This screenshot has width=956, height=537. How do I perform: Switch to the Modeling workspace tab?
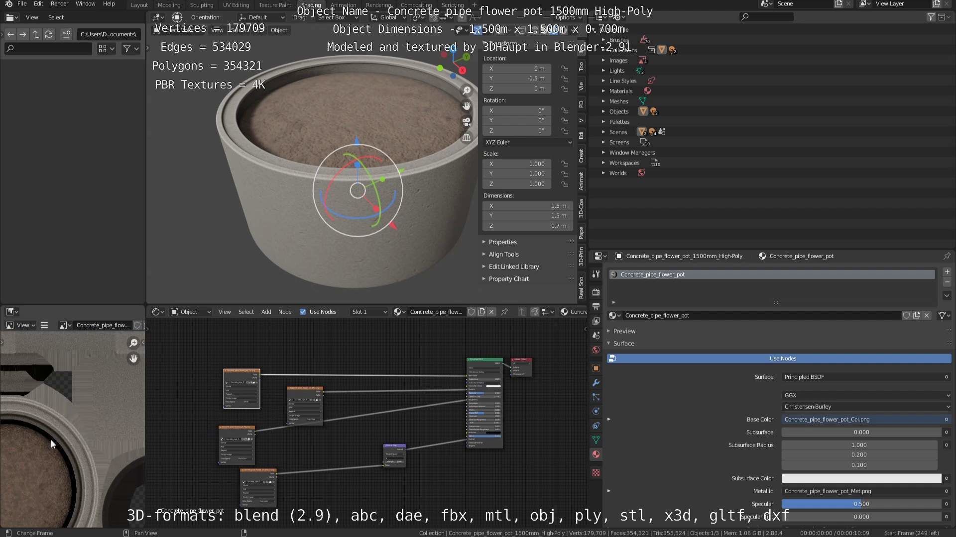click(x=169, y=5)
